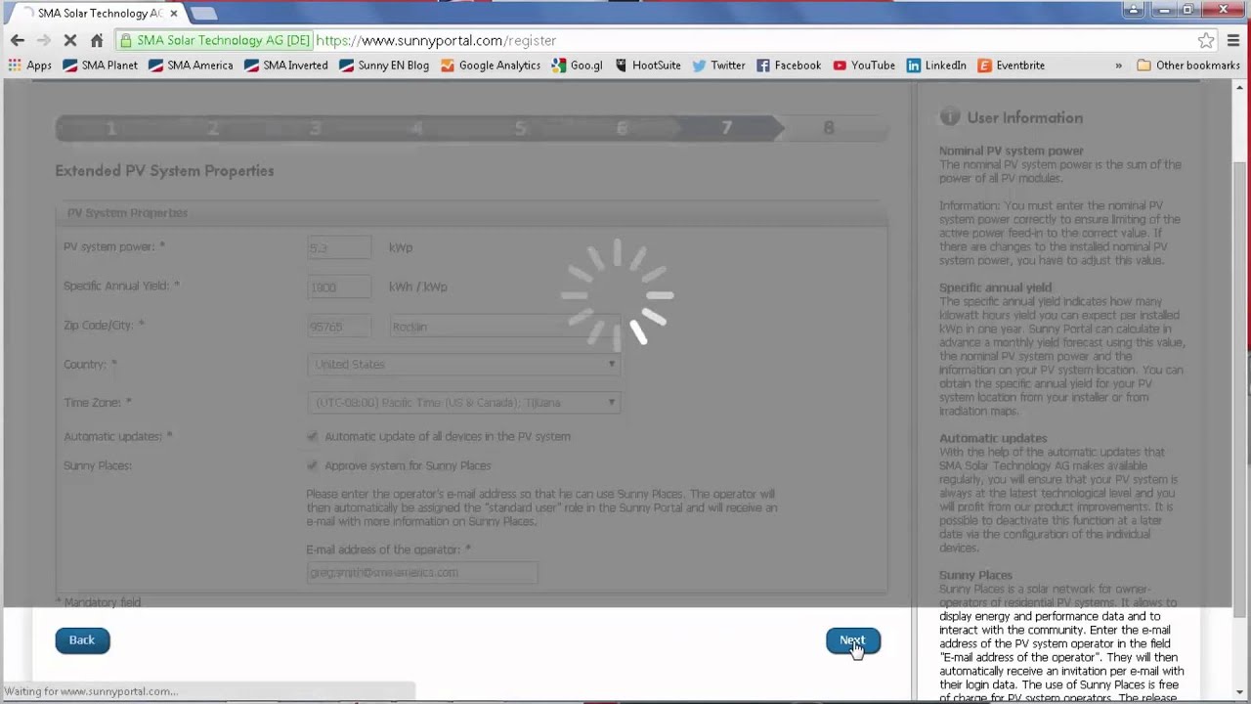Click the operator e-mail address field
The width and height of the screenshot is (1251, 704).
click(421, 573)
